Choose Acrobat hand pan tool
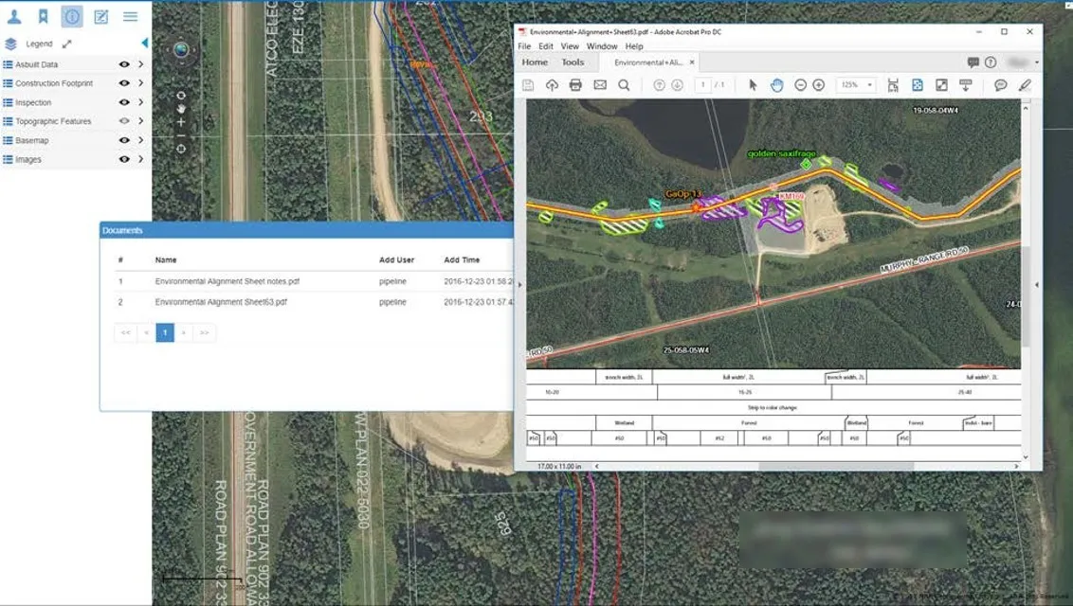Viewport: 1073px width, 606px height. 776,85
